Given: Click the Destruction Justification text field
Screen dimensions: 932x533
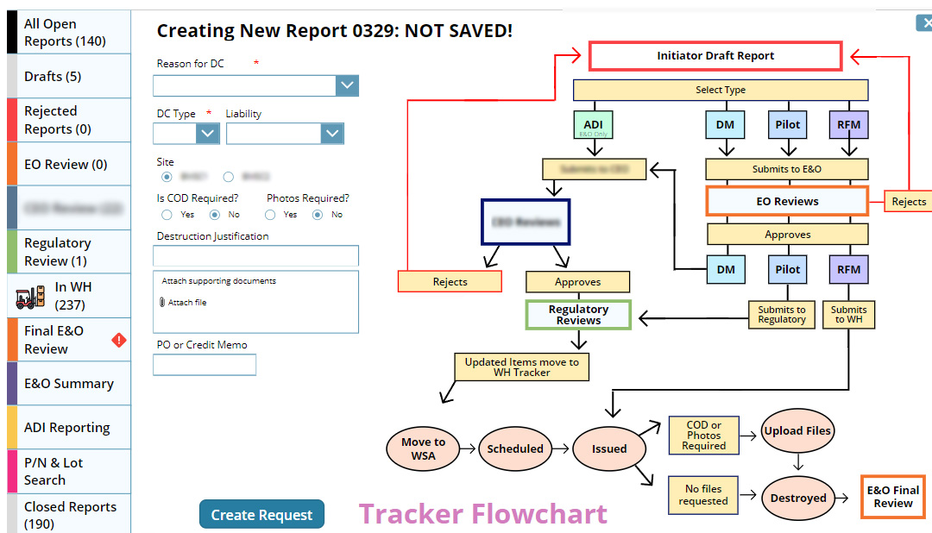Looking at the screenshot, I should 255,256.
